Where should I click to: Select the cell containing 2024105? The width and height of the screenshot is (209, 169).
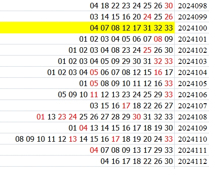pos(192,83)
